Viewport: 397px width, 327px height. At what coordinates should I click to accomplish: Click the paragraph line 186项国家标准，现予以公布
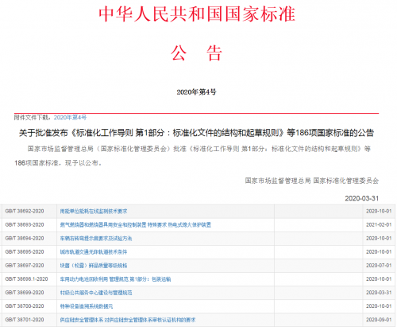click(x=58, y=163)
